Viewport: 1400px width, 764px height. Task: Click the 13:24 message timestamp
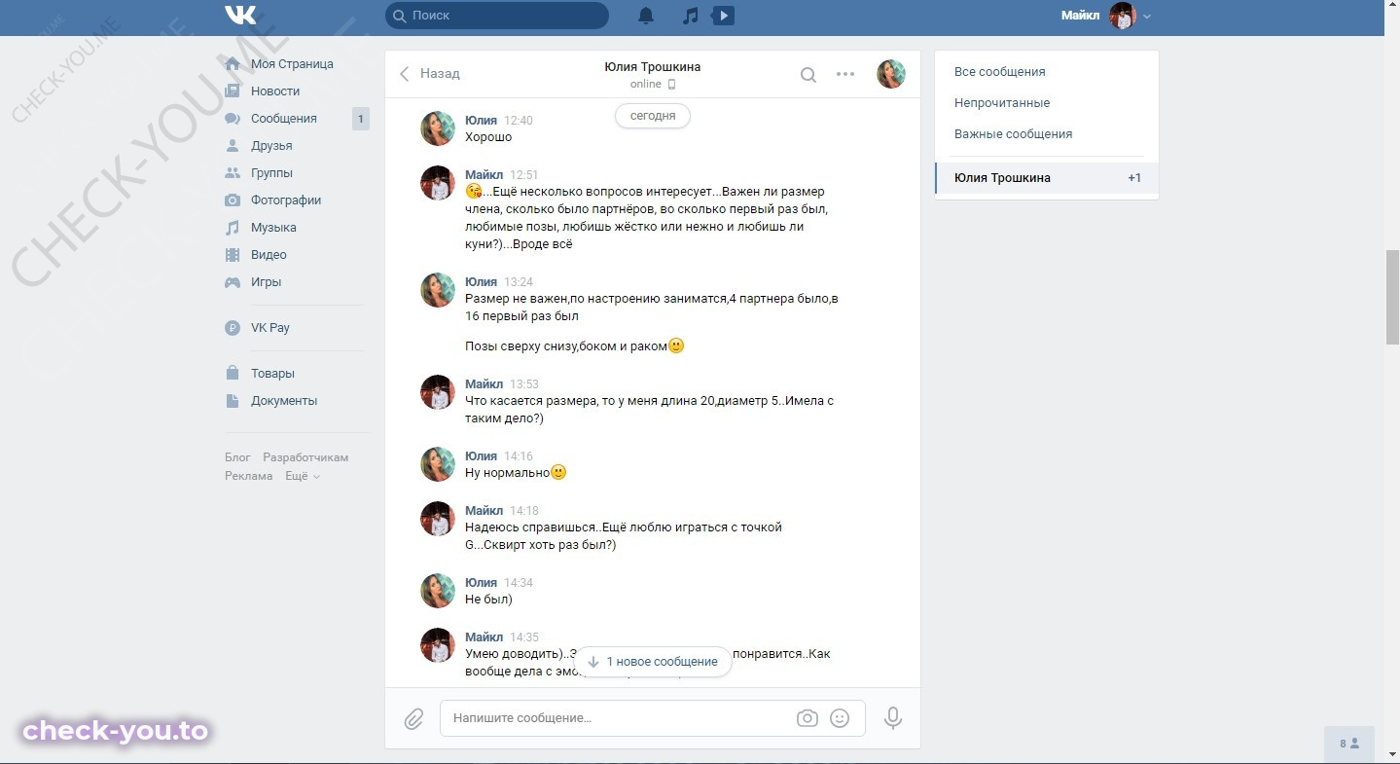(519, 282)
